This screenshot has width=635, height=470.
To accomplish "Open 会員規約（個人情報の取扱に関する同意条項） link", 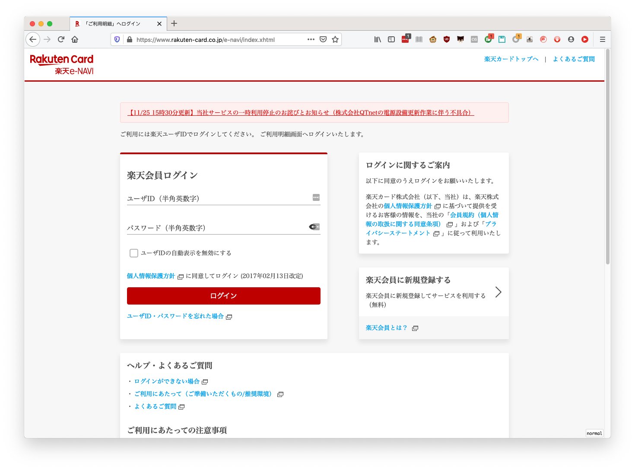I will tap(432, 219).
